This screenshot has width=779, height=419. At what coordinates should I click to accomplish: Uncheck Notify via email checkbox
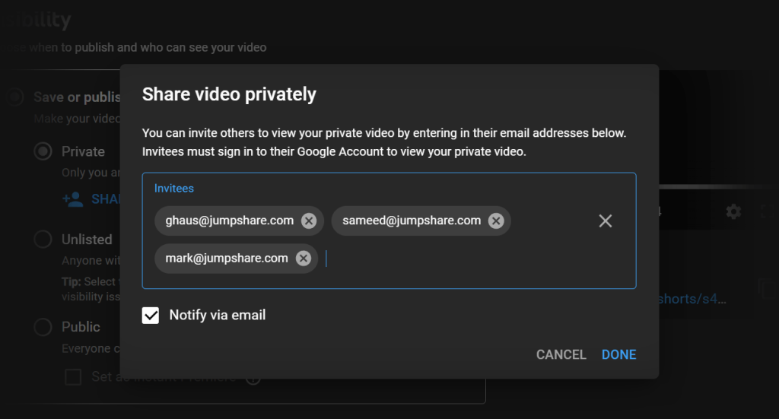click(x=151, y=316)
